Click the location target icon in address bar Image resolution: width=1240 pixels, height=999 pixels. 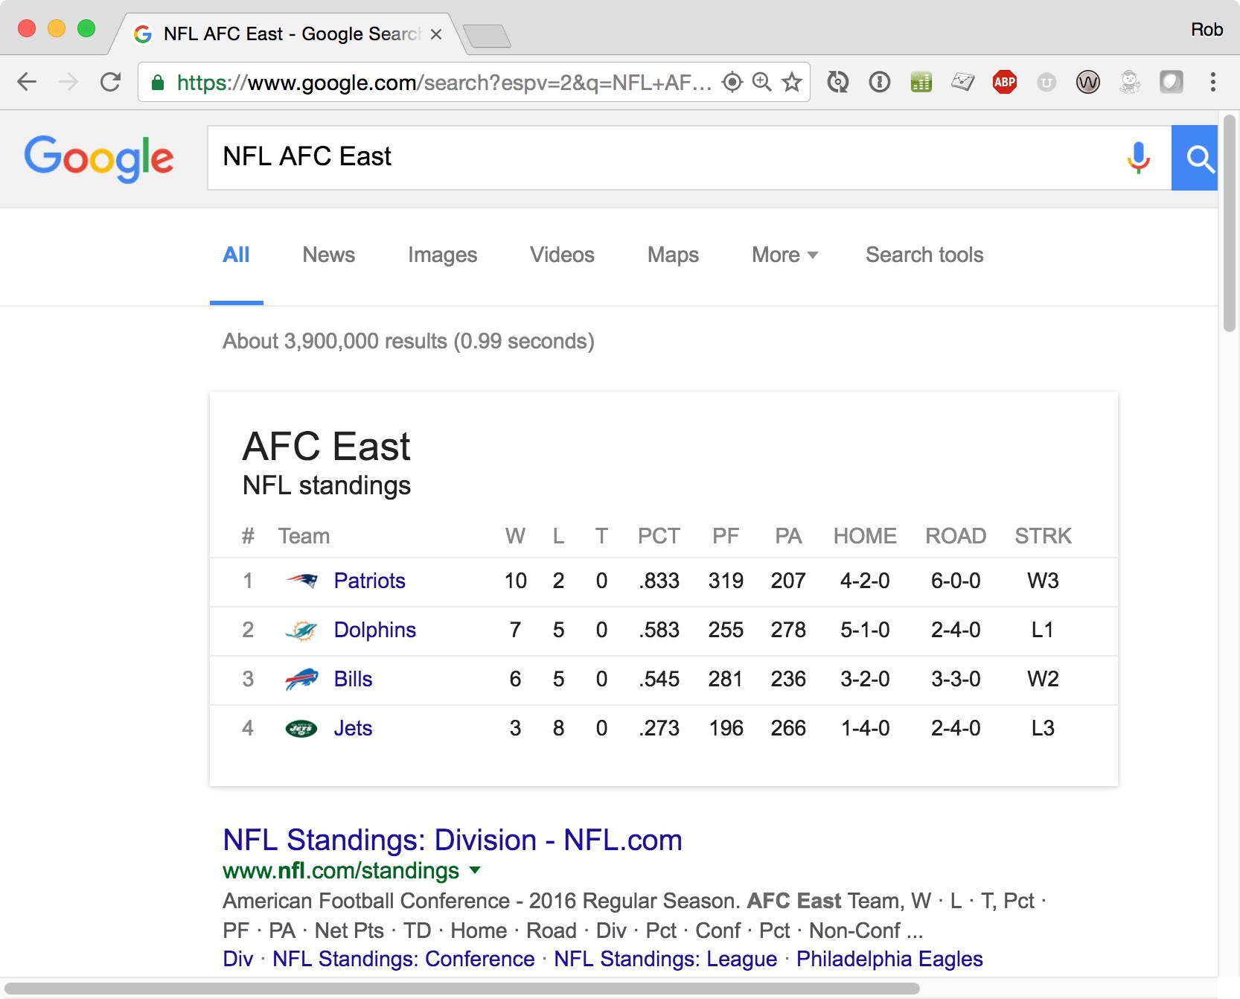pos(732,82)
